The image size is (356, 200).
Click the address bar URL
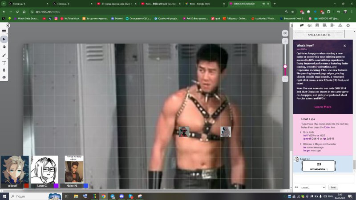point(48,12)
